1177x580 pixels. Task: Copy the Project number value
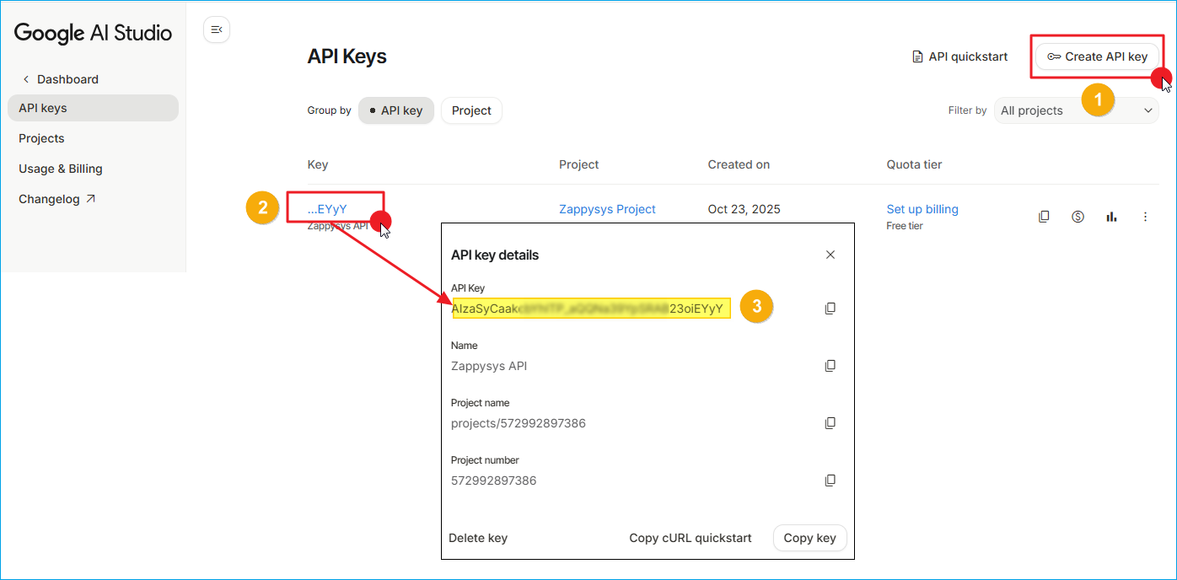coord(830,481)
